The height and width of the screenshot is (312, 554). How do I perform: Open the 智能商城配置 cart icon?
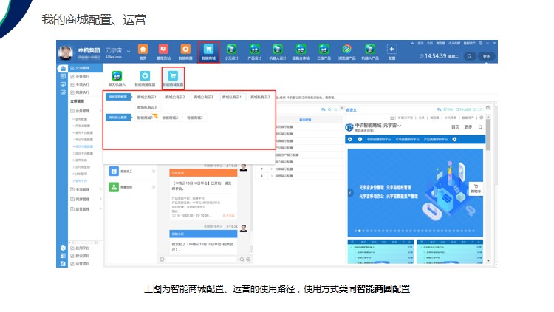[x=173, y=75]
